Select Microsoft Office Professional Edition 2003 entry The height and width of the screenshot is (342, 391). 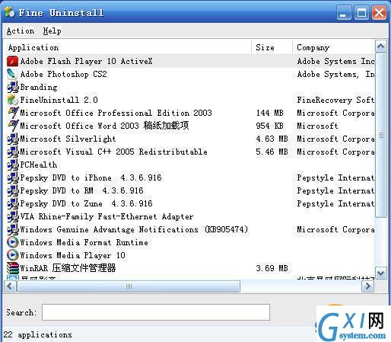[116, 113]
